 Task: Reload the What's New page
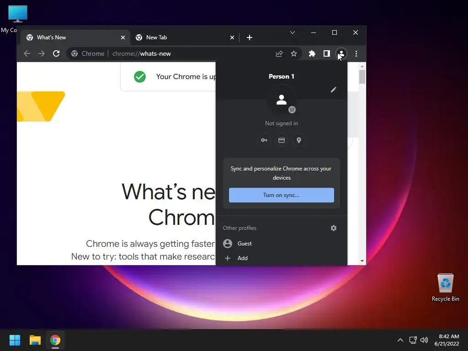click(56, 54)
